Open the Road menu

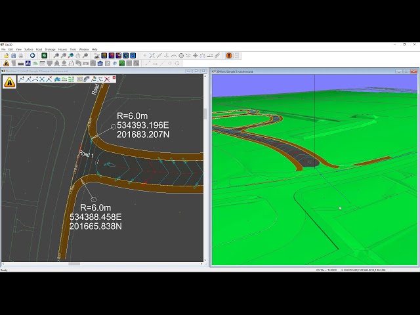[x=39, y=50]
